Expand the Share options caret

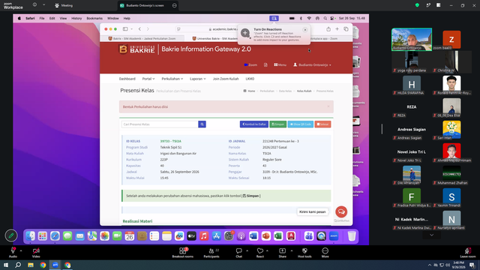click(292, 250)
